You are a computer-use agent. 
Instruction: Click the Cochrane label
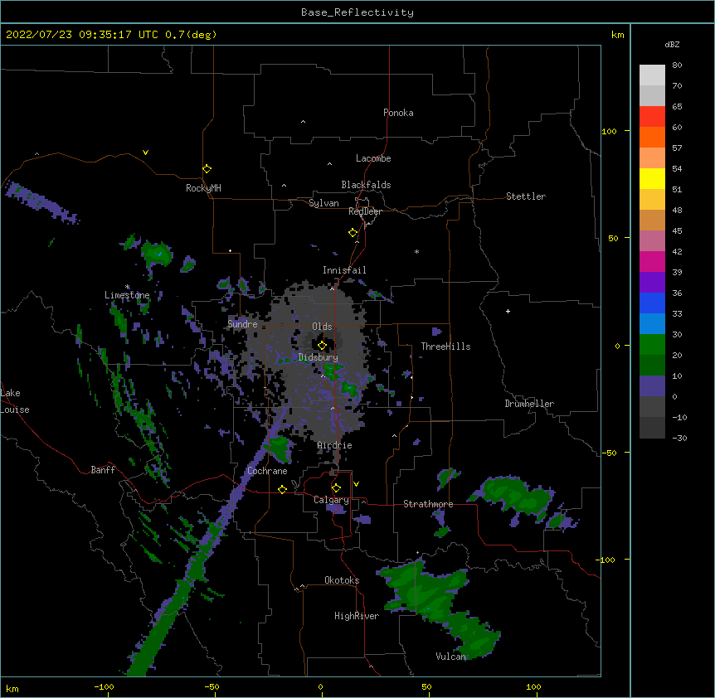267,471
